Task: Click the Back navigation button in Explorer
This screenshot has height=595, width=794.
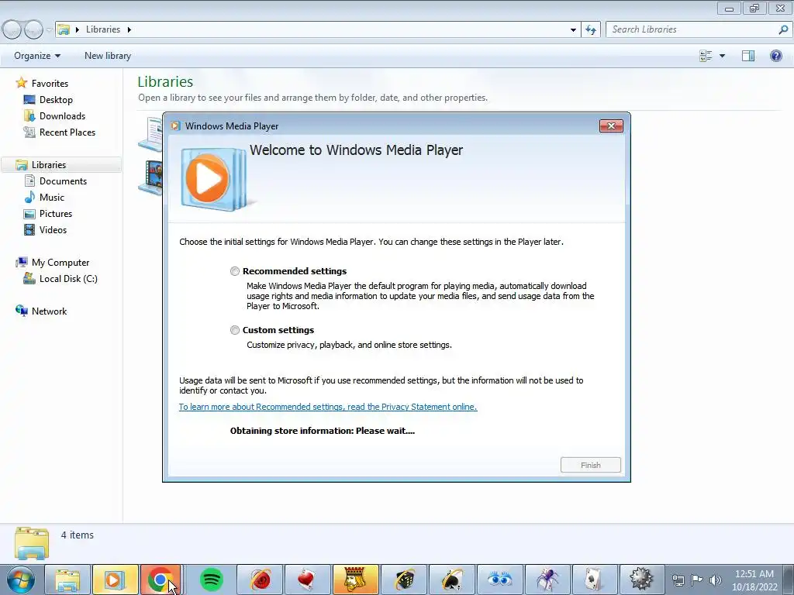Action: 12,29
